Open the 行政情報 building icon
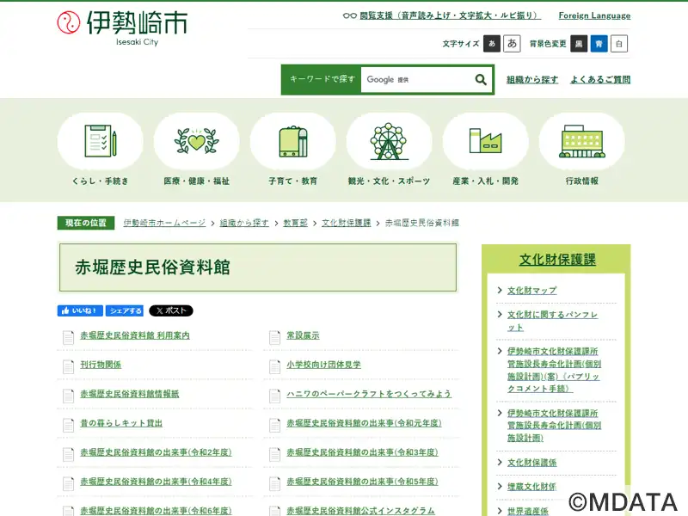Screen dimensions: 688x516 tap(581, 142)
